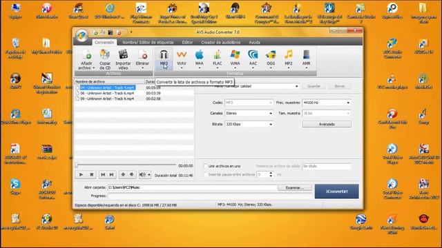
Task: Select FLAC output format
Action: tap(218, 59)
